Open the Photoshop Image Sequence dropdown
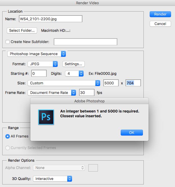This screenshot has width=175, height=187. coord(37,54)
